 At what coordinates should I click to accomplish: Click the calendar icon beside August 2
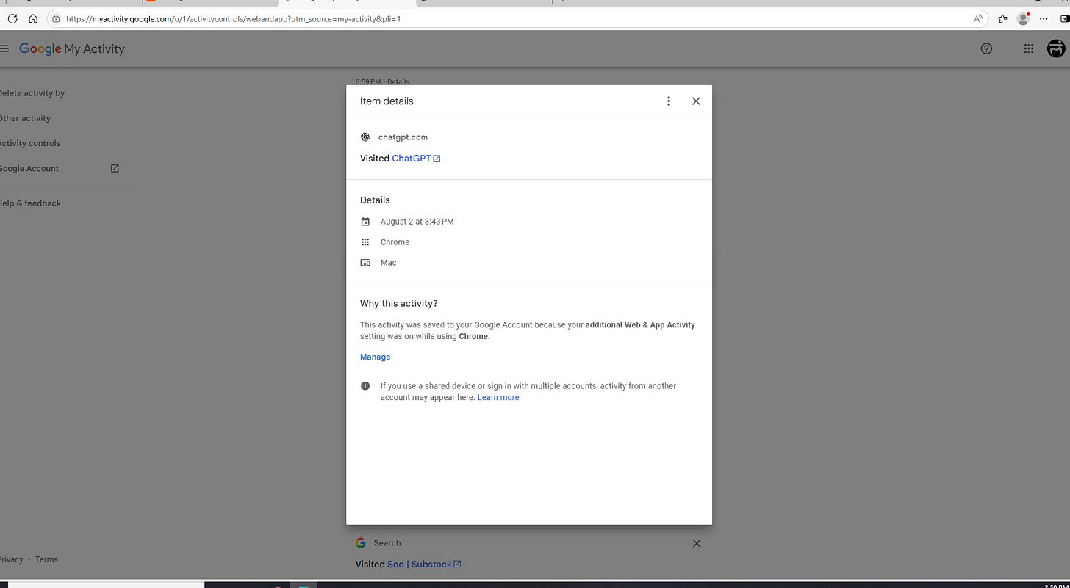tap(365, 222)
